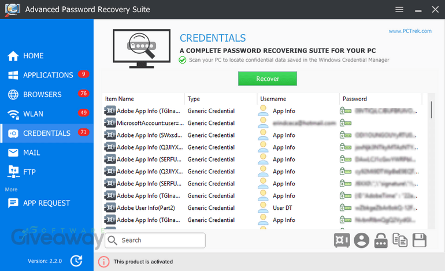This screenshot has width=445, height=271.
Task: Select the Adobe App Info (SWxsd... row
Action: (x=265, y=135)
